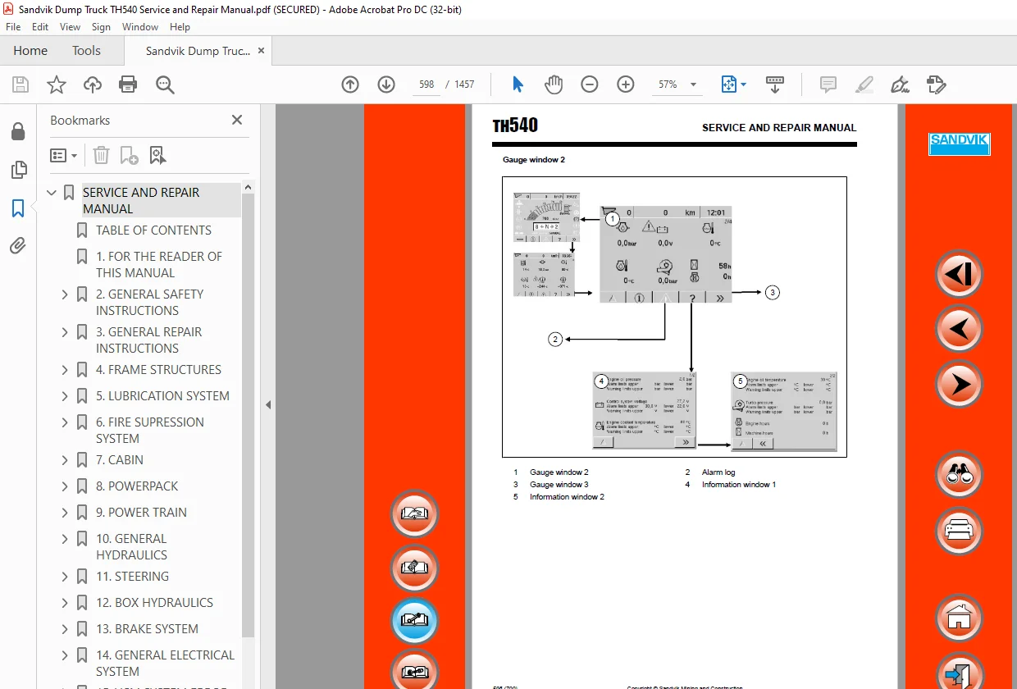The height and width of the screenshot is (689, 1017).
Task: Click the Zoom Out minus icon
Action: (x=590, y=84)
